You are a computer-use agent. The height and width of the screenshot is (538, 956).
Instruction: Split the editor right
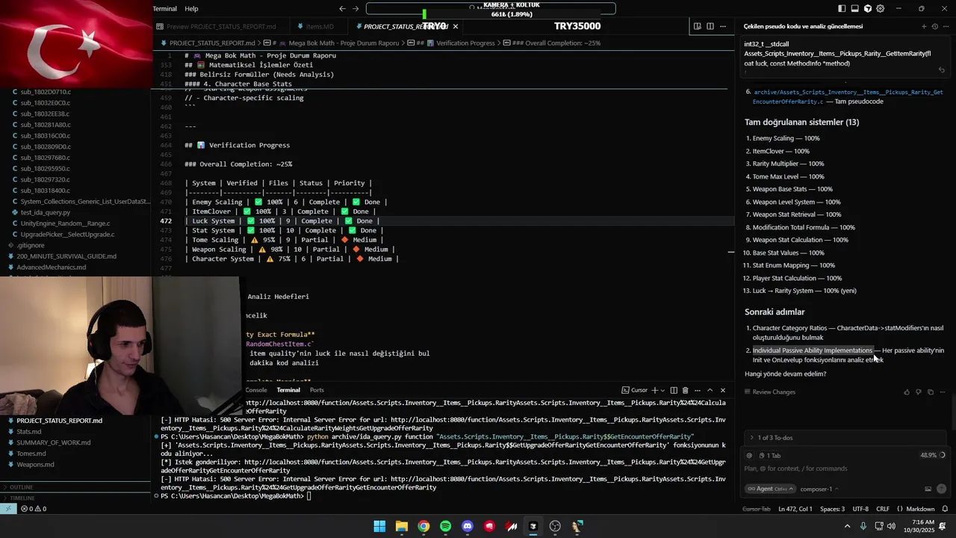710,26
